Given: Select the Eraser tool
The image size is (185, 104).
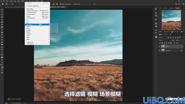Looking at the screenshot, I should (2, 37).
